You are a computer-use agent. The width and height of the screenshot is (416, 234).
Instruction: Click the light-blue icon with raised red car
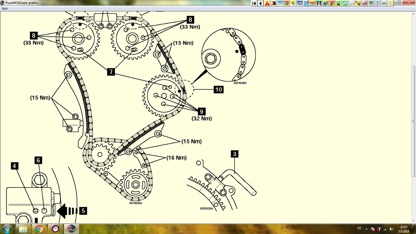pyautogui.click(x=364, y=3)
